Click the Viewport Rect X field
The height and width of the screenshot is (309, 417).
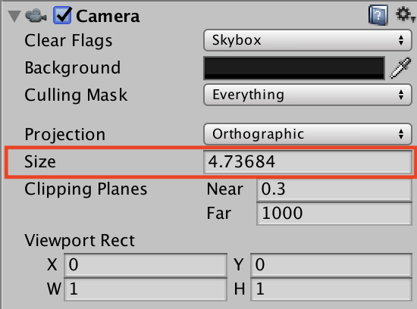pos(146,265)
